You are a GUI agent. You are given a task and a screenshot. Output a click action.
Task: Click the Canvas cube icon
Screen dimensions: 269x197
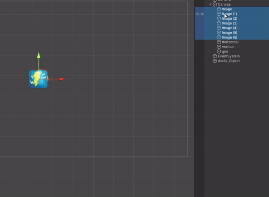tap(215, 4)
